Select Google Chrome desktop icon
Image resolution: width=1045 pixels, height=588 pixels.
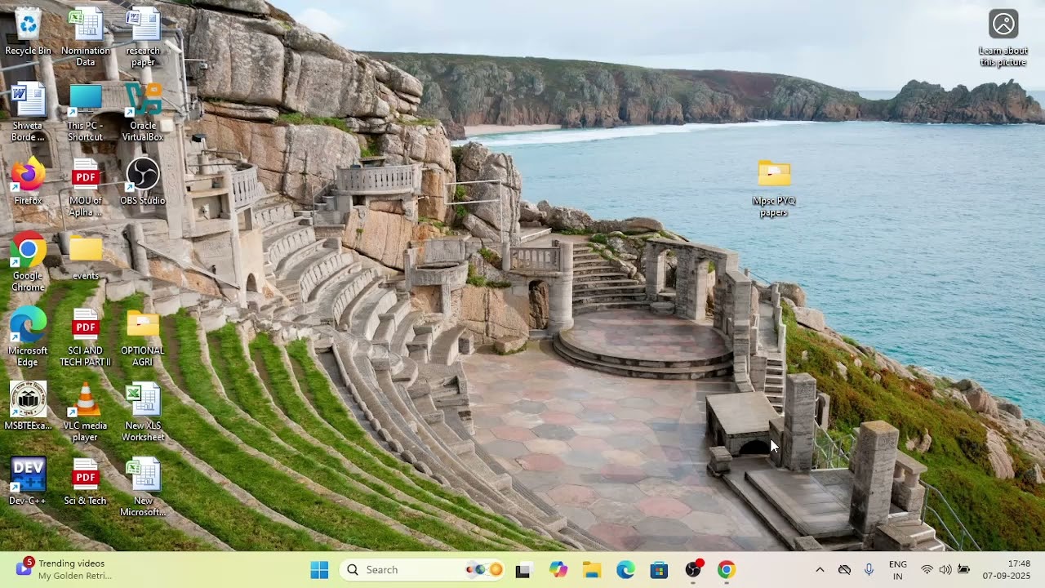pos(28,262)
